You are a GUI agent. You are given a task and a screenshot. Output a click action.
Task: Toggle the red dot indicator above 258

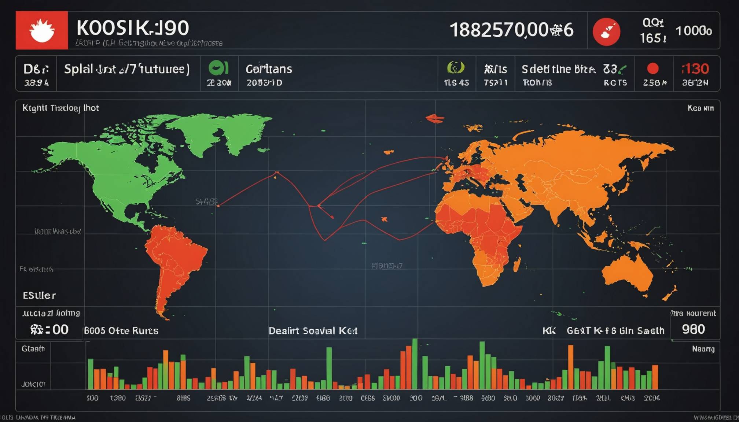(653, 69)
